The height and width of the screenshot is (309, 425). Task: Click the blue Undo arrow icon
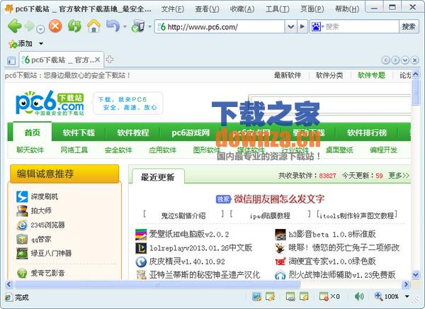(113, 26)
